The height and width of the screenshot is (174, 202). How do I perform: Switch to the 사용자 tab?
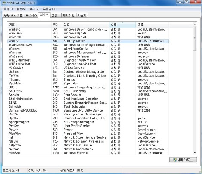click(x=82, y=15)
